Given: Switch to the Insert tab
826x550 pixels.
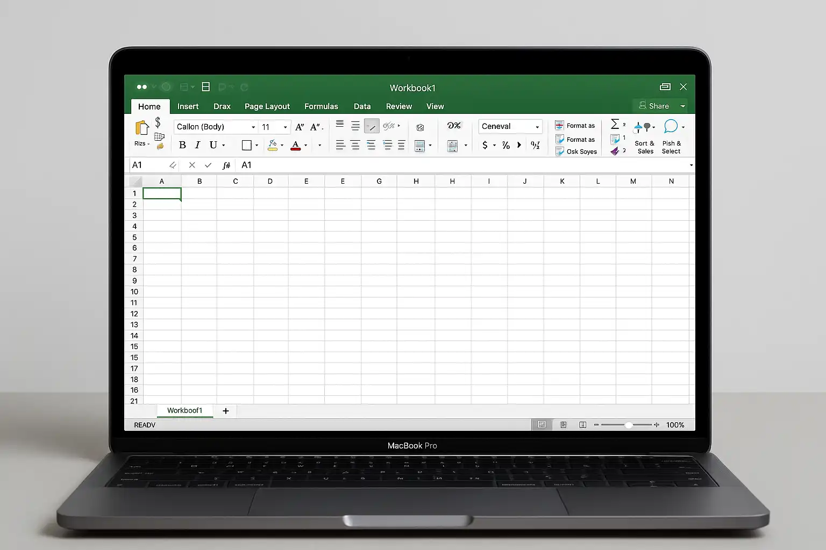Looking at the screenshot, I should (x=188, y=106).
